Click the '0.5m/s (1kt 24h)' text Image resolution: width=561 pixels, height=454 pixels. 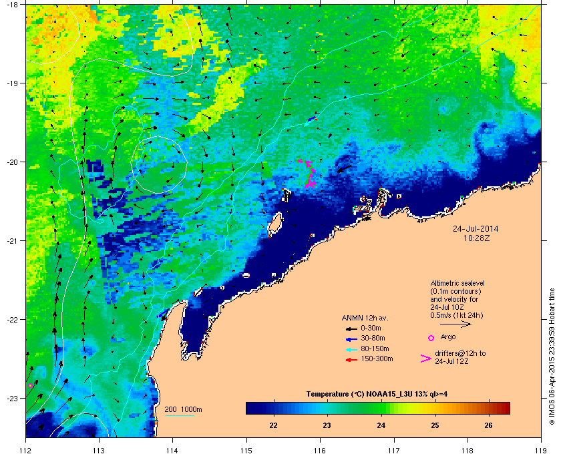(x=457, y=316)
